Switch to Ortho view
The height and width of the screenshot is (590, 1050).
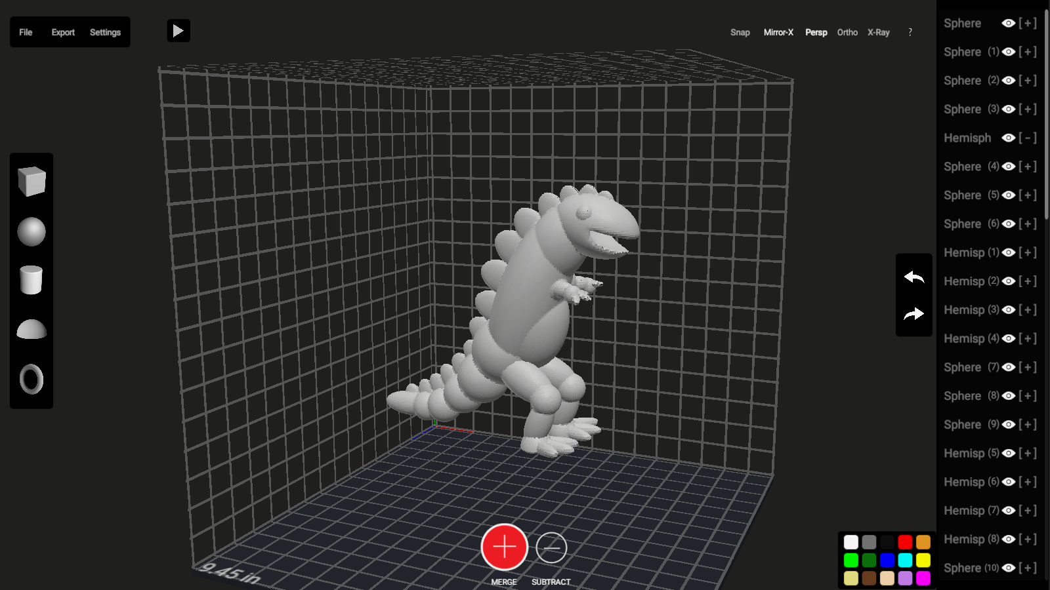pyautogui.click(x=847, y=32)
